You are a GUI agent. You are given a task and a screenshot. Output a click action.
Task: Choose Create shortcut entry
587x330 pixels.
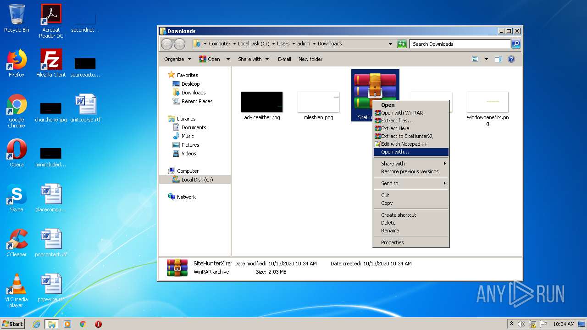point(411,215)
